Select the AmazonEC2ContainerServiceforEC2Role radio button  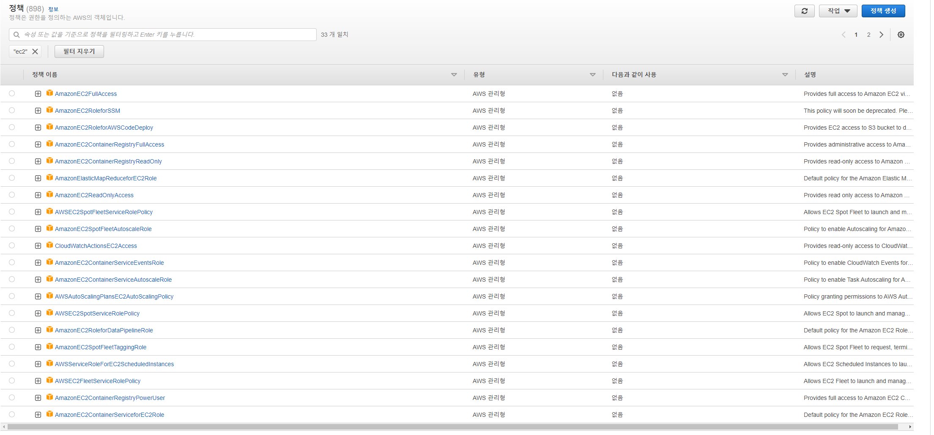12,414
